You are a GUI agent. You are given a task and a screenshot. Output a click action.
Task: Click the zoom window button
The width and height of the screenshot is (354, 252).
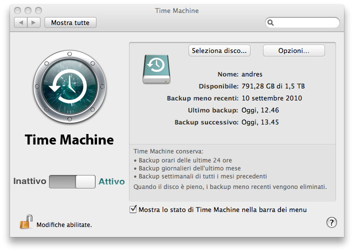[38, 10]
